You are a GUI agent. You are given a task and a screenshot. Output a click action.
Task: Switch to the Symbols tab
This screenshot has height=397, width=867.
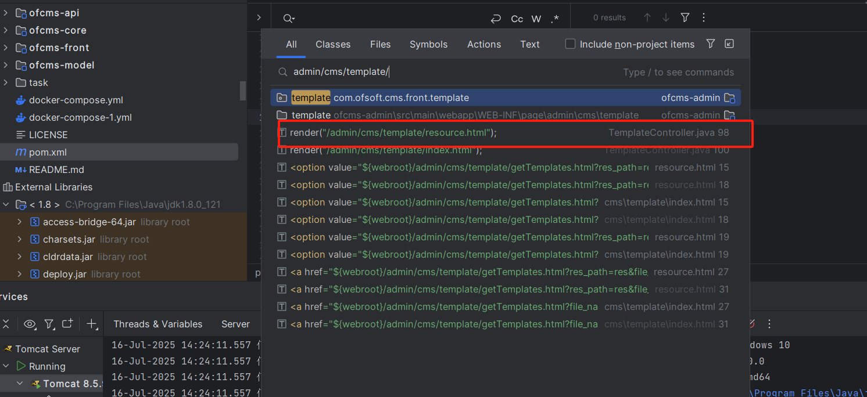(x=428, y=44)
